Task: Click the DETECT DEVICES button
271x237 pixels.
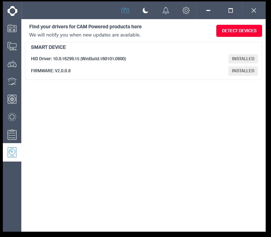Action: click(x=239, y=31)
